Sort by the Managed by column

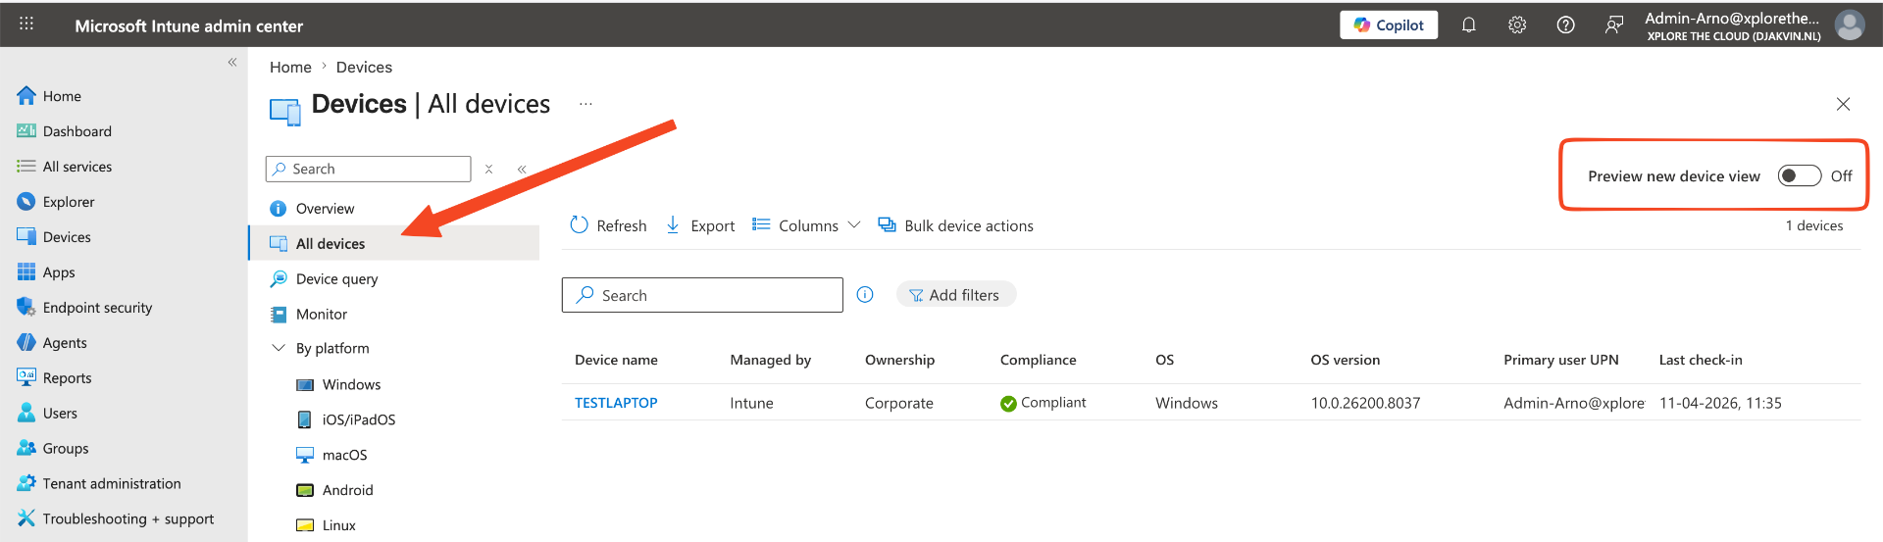(x=770, y=360)
